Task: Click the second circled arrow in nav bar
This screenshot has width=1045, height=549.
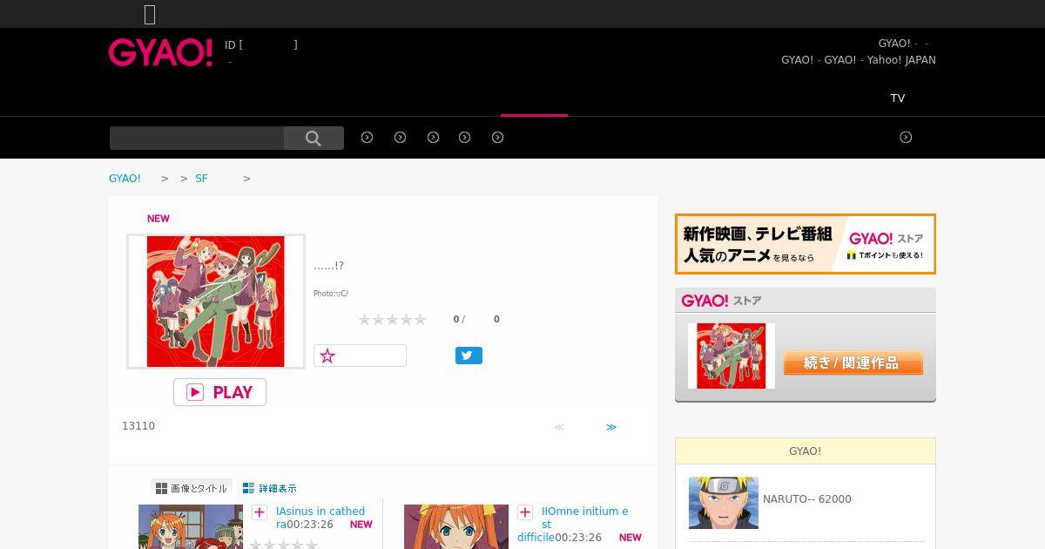Action: tap(401, 138)
